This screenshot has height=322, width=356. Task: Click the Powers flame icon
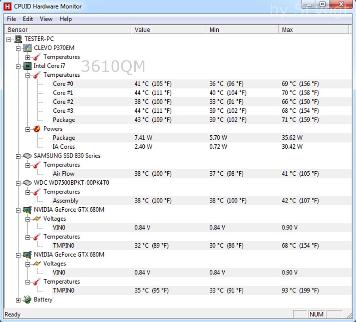click(37, 129)
